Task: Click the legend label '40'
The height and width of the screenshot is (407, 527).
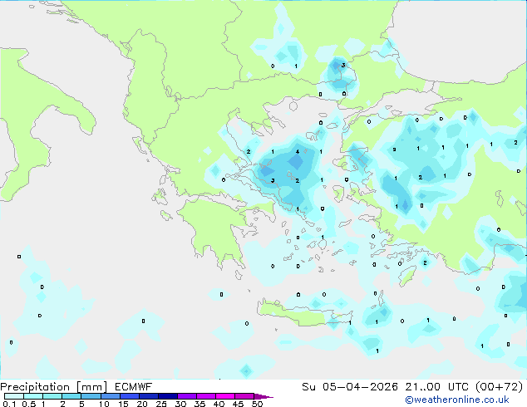Action: 219,404
